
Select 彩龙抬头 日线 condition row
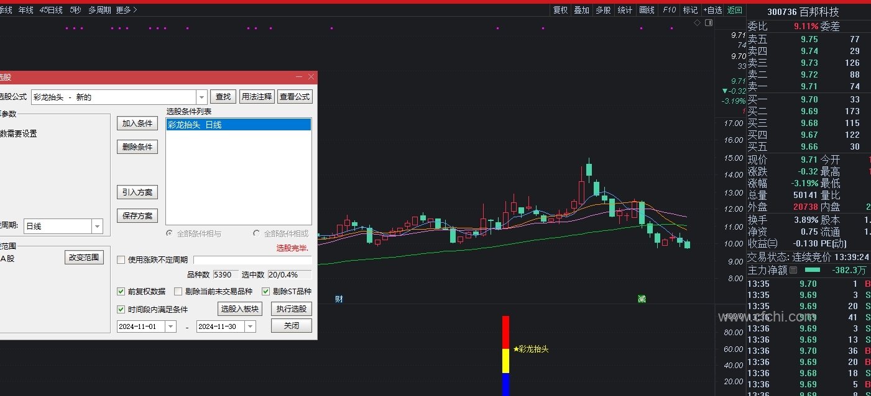pyautogui.click(x=239, y=125)
